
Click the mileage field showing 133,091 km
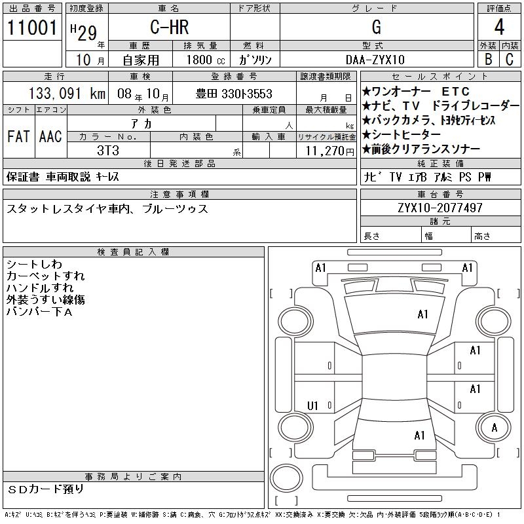56,93
